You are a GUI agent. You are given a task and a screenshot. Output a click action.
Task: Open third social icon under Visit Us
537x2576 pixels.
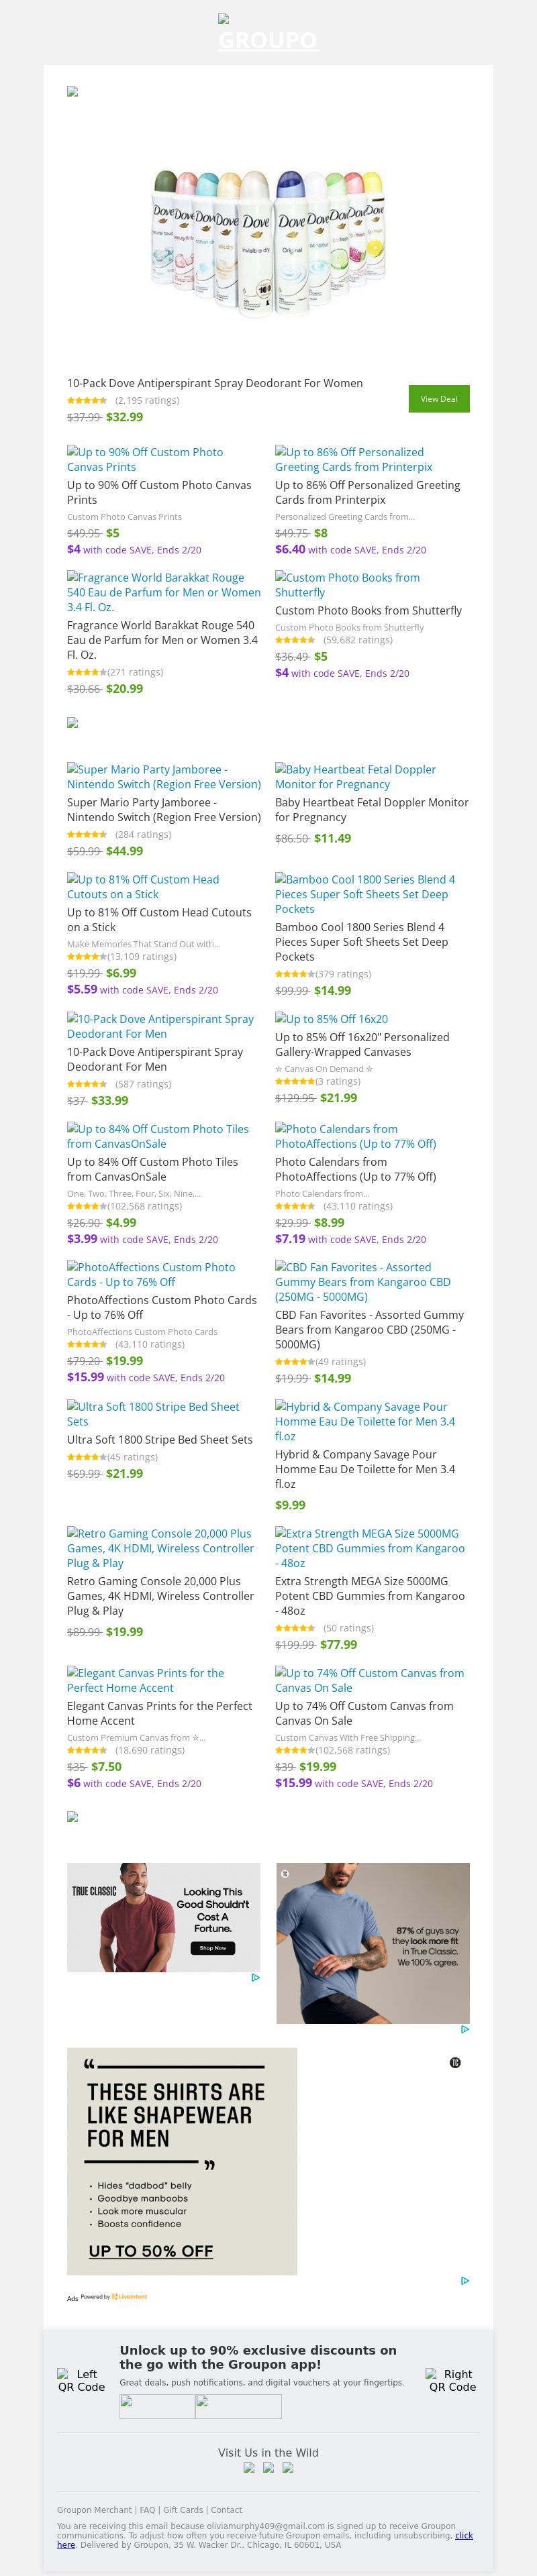[x=288, y=2468]
